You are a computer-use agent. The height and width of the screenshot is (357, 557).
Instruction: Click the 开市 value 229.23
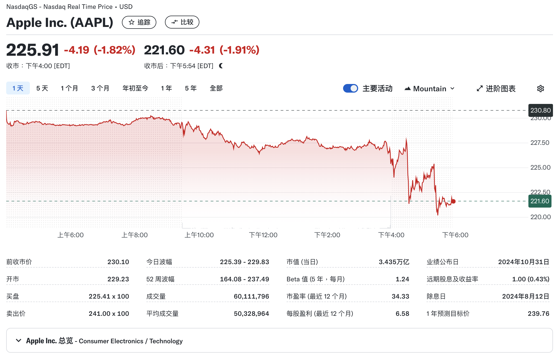coord(118,279)
